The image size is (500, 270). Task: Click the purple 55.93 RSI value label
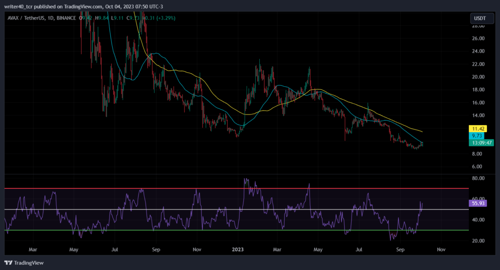point(478,203)
